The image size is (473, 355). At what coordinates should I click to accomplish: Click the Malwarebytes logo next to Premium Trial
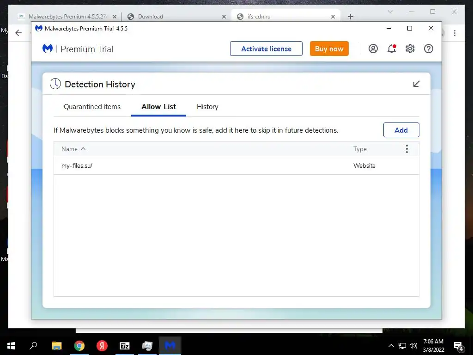pyautogui.click(x=48, y=49)
